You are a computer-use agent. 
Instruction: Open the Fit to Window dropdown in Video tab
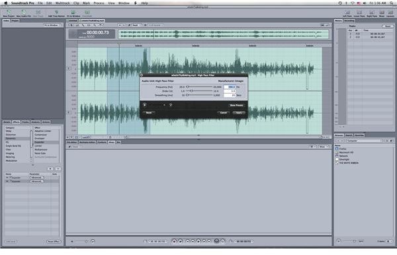click(x=52, y=25)
